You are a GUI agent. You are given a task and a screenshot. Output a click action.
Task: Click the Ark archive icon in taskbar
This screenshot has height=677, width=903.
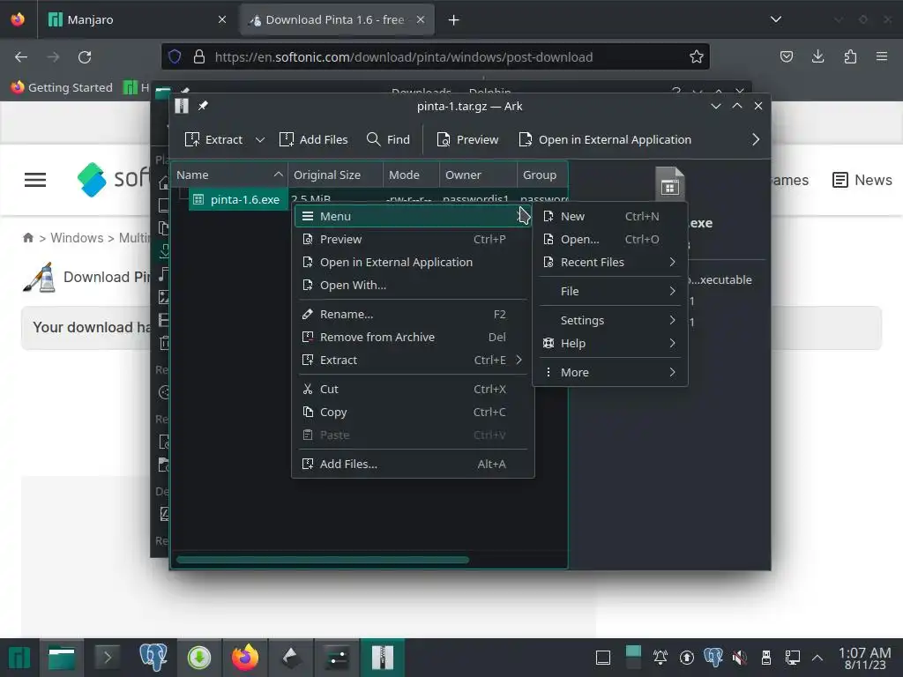(383, 658)
